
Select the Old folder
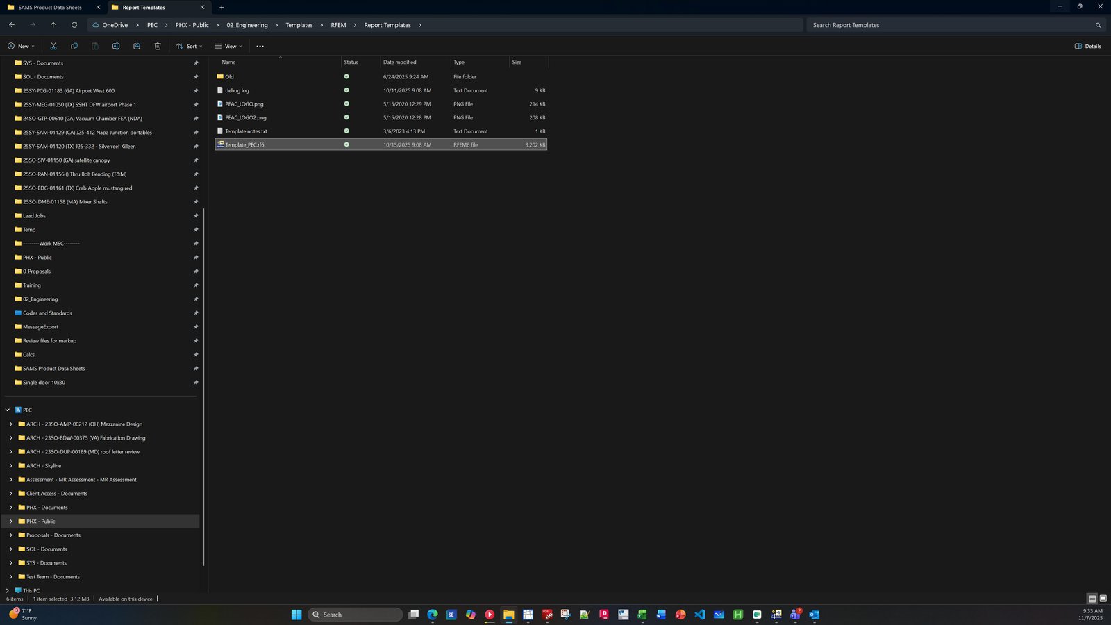(x=381, y=76)
